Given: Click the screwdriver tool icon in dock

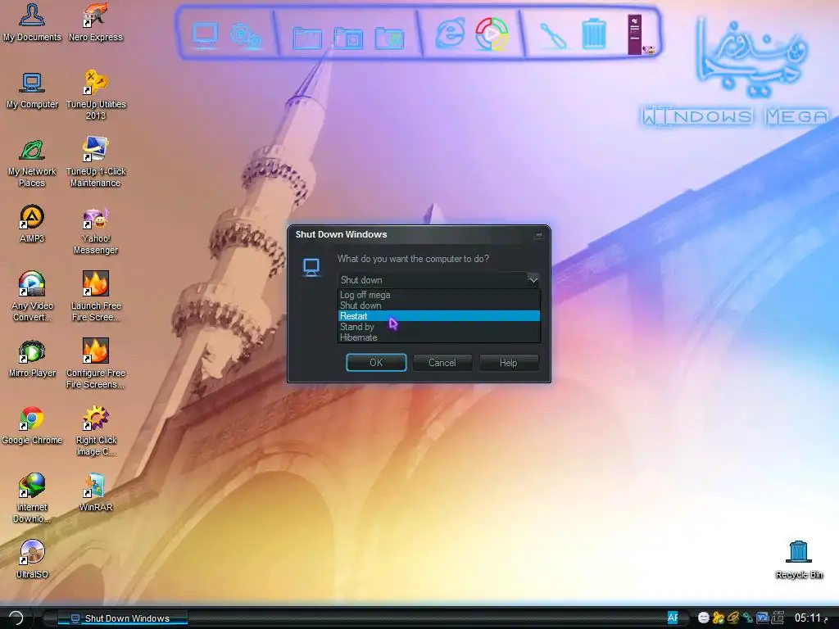Looking at the screenshot, I should pyautogui.click(x=553, y=36).
